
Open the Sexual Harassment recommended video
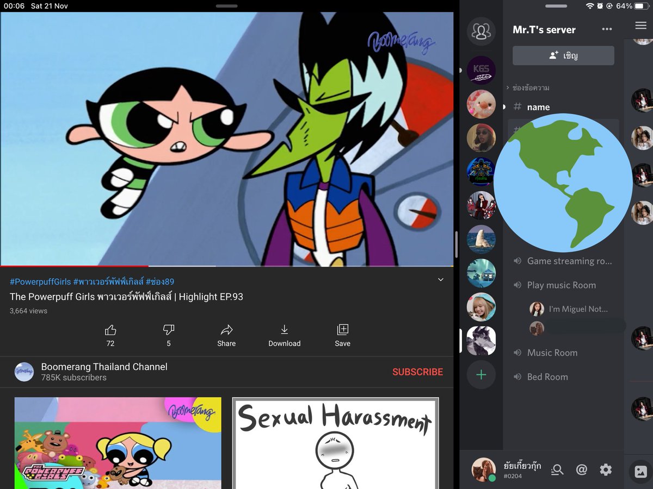pos(336,443)
